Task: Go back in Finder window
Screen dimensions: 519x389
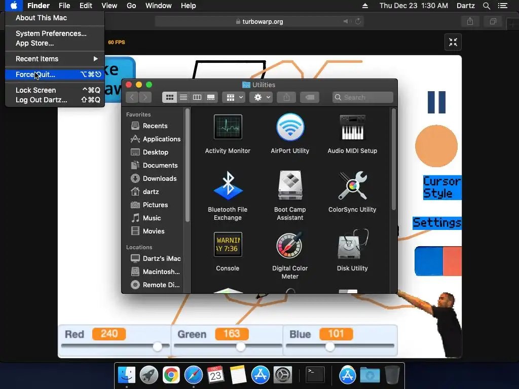Action: [132, 97]
